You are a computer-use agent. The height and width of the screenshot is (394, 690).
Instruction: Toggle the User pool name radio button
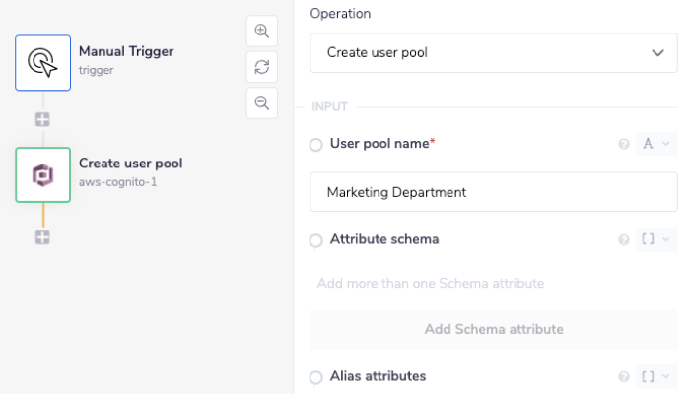[316, 145]
